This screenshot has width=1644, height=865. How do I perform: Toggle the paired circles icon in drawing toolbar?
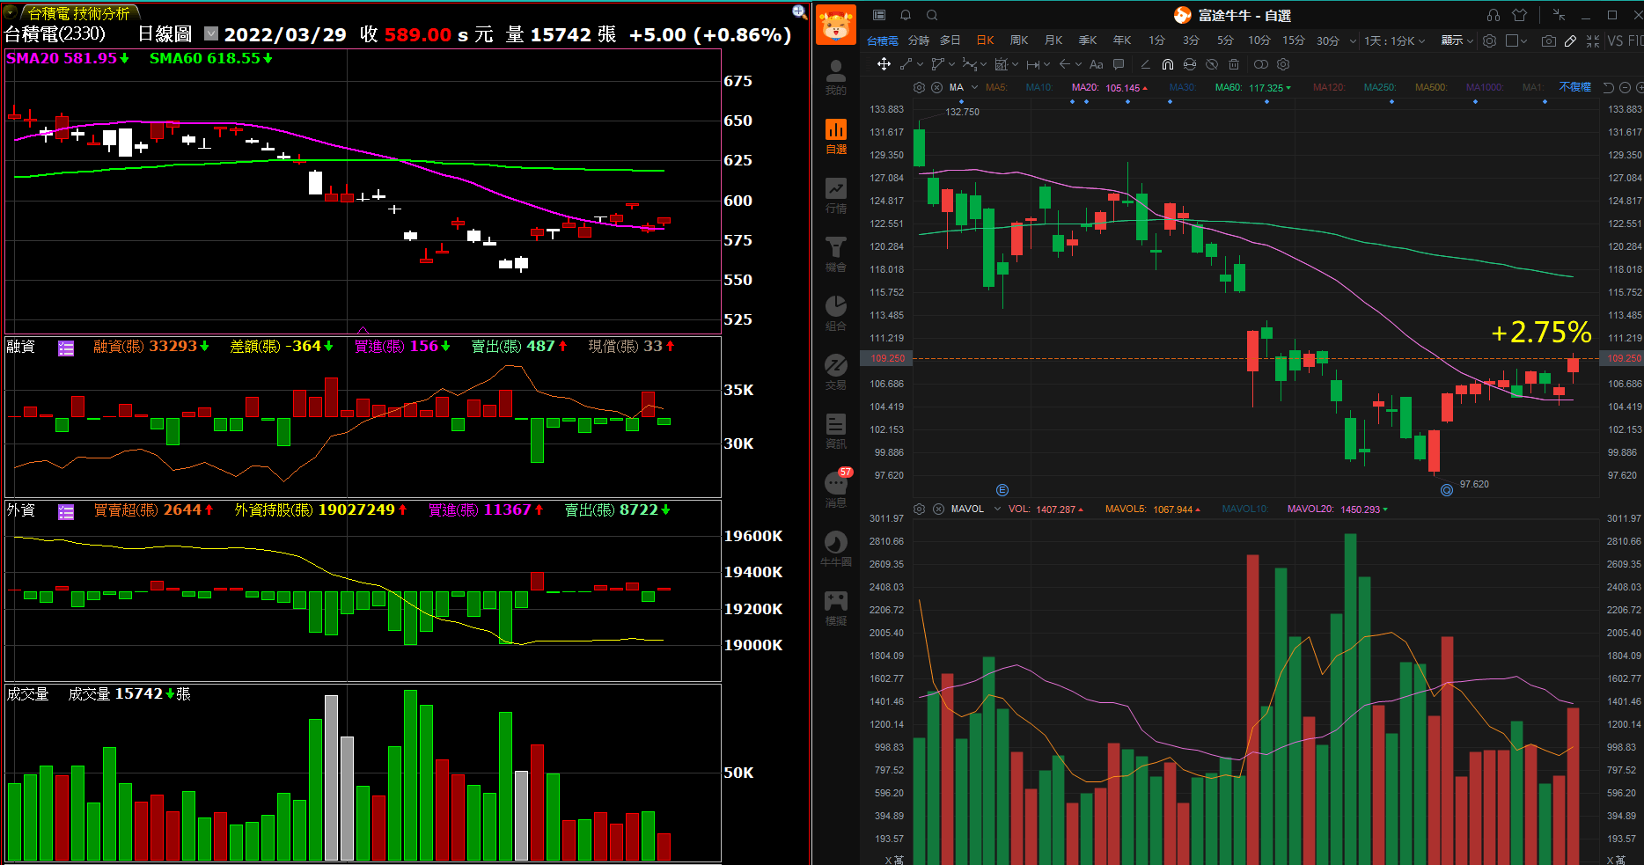tap(1261, 64)
